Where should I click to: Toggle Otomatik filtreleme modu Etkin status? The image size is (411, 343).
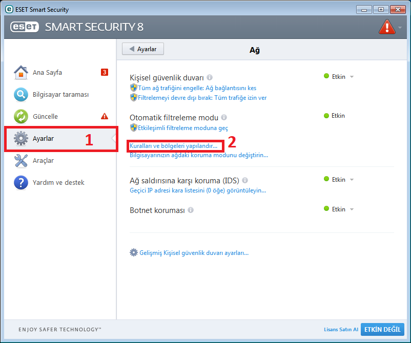coord(334,116)
